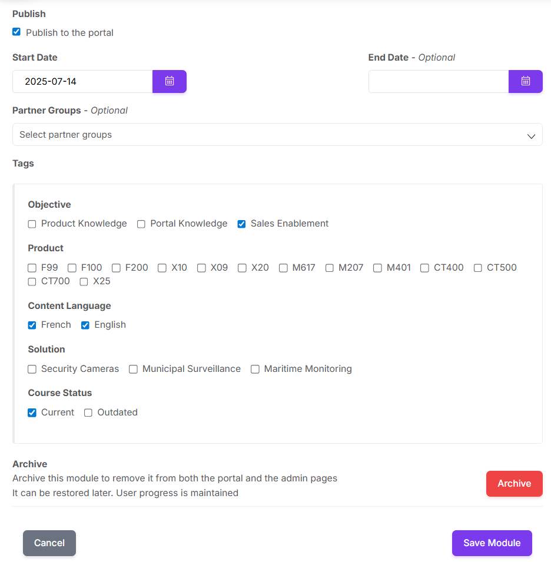The height and width of the screenshot is (562, 551).
Task: Disable the English language checkbox
Action: [x=85, y=325]
